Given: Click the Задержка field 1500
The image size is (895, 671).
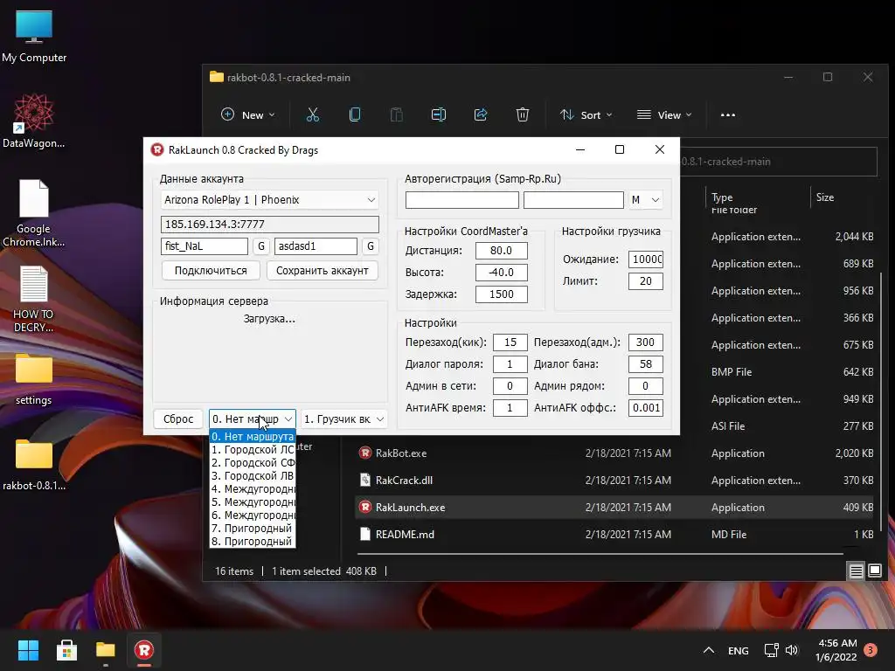Looking at the screenshot, I should 501,294.
